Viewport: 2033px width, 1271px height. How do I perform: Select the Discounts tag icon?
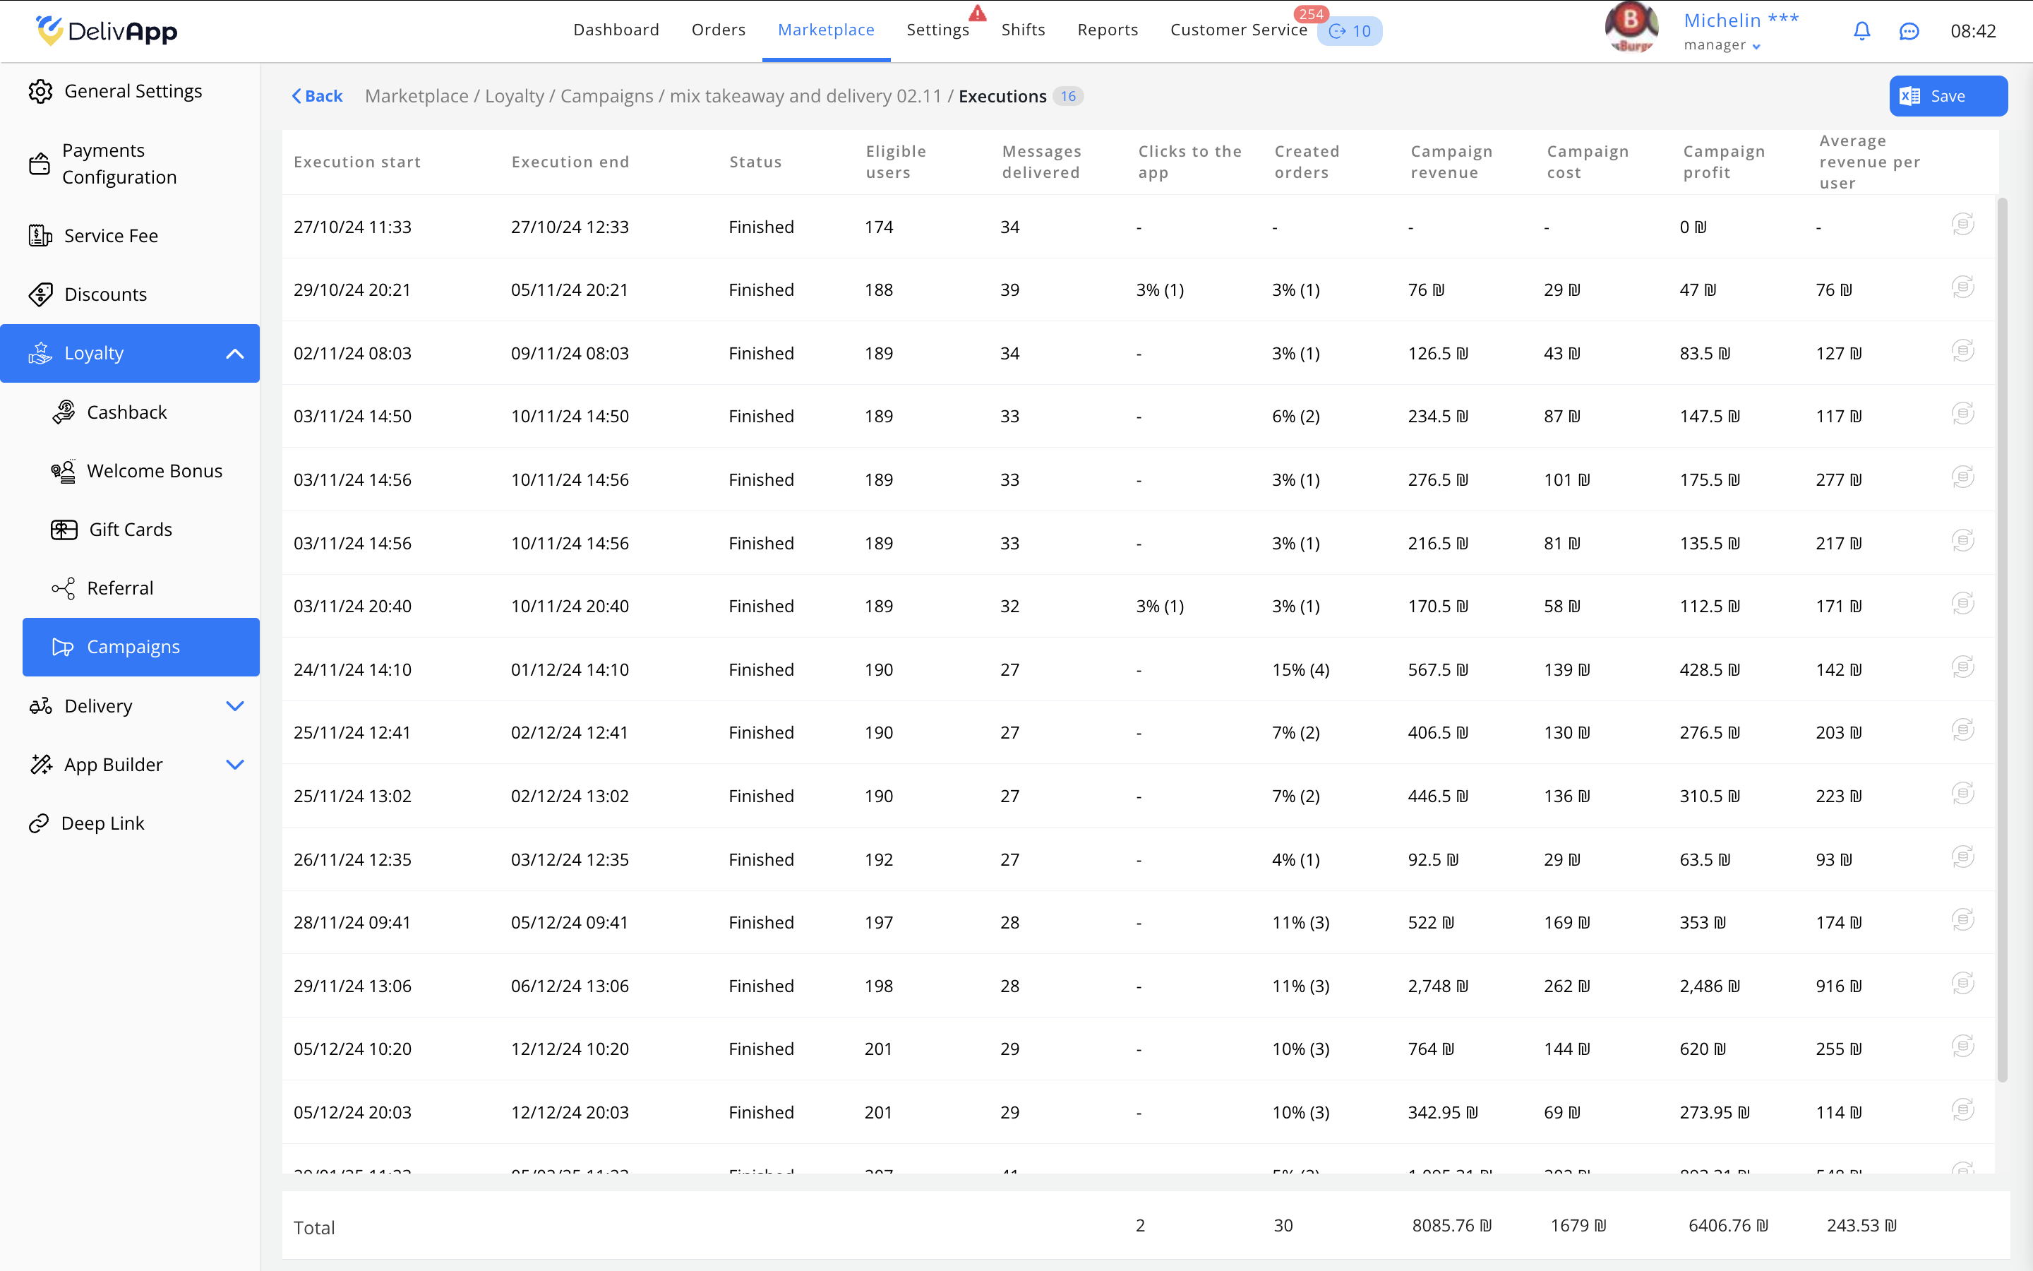[x=40, y=294]
